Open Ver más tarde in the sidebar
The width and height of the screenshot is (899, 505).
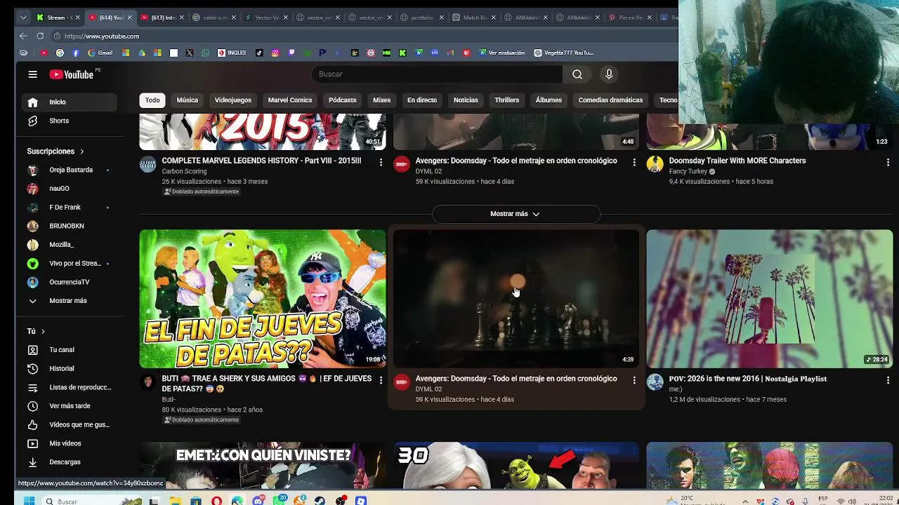pos(69,406)
